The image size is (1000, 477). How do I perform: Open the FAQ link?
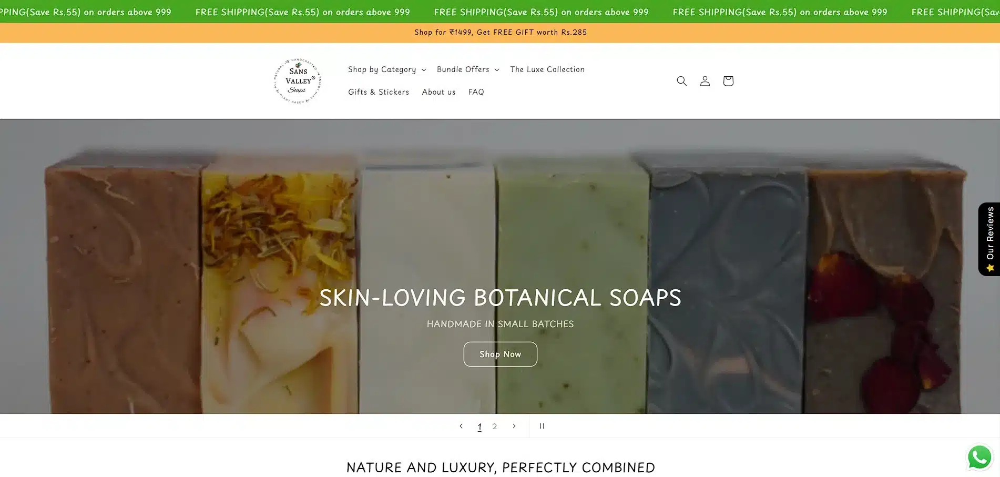click(x=476, y=92)
